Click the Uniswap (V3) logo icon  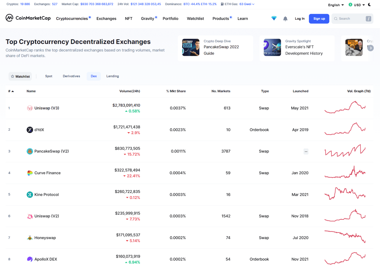click(30, 108)
